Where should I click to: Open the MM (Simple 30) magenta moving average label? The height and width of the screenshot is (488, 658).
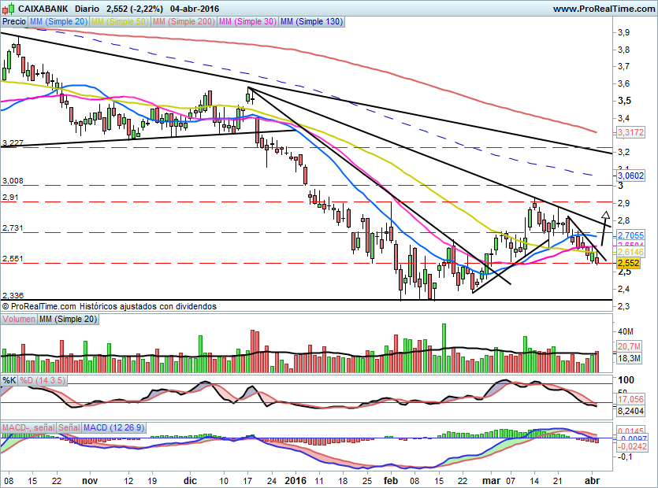pos(247,21)
